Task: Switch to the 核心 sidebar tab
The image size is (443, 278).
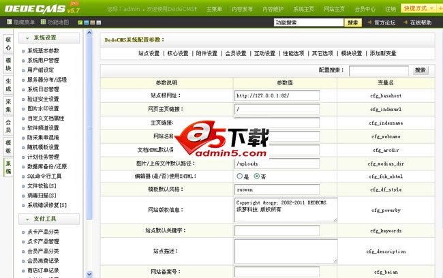Action: (x=8, y=44)
